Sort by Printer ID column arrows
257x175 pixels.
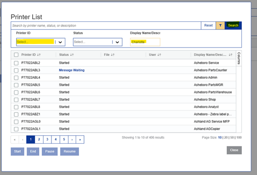(39, 55)
